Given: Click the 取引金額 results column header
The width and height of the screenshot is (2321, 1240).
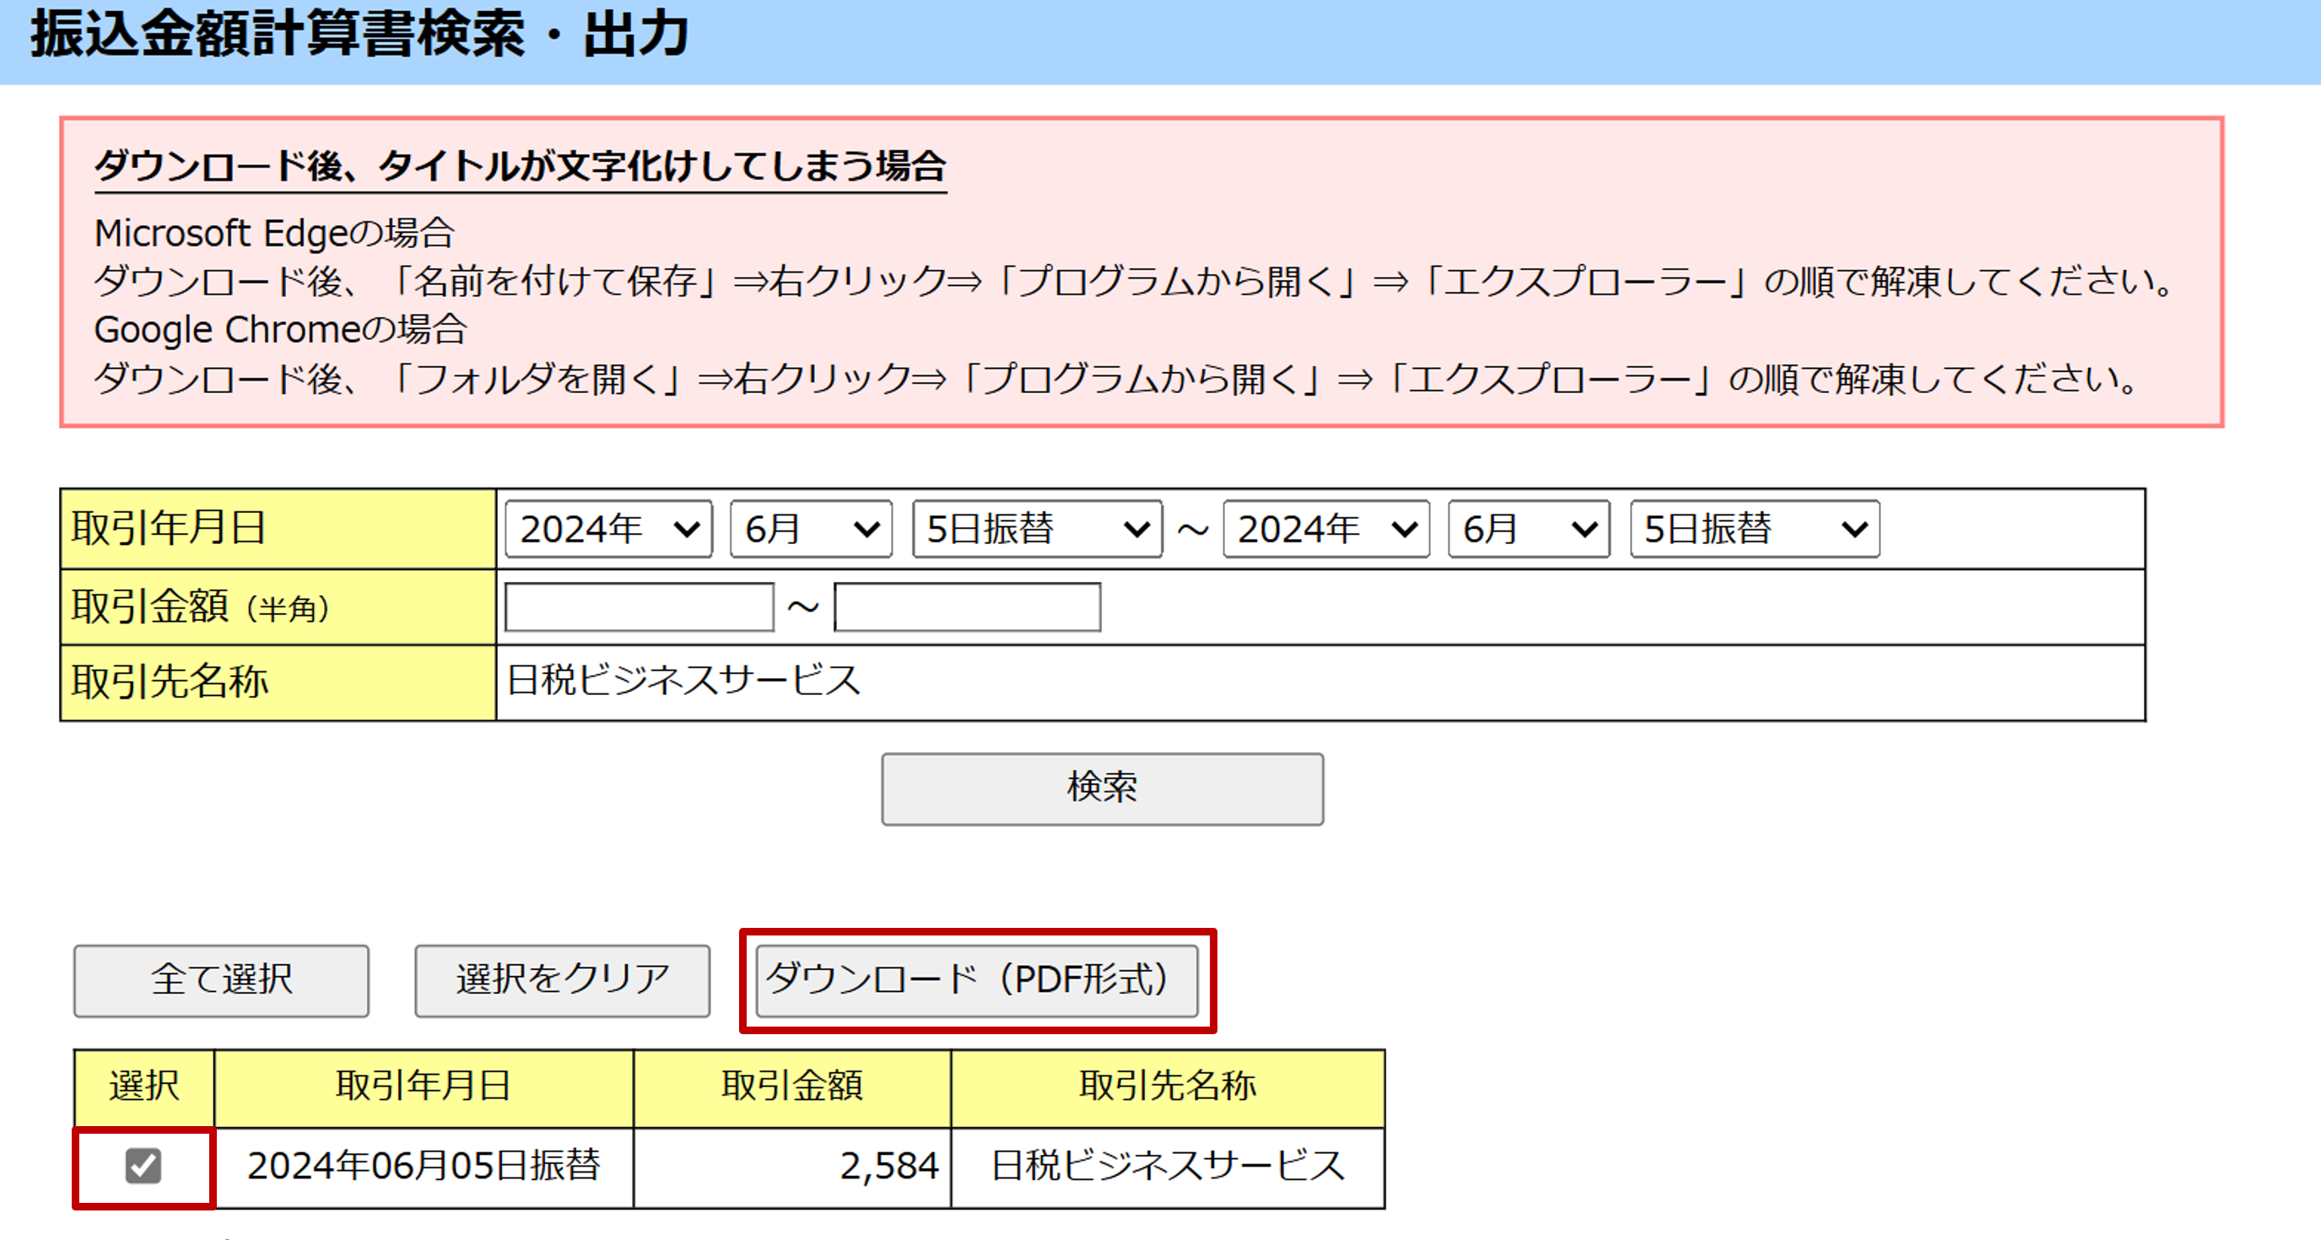Looking at the screenshot, I should tap(792, 1086).
